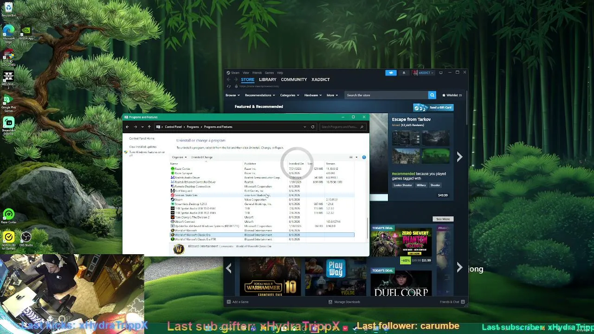Switch to the STORE tab in Steam
The height and width of the screenshot is (334, 594).
coord(247,79)
